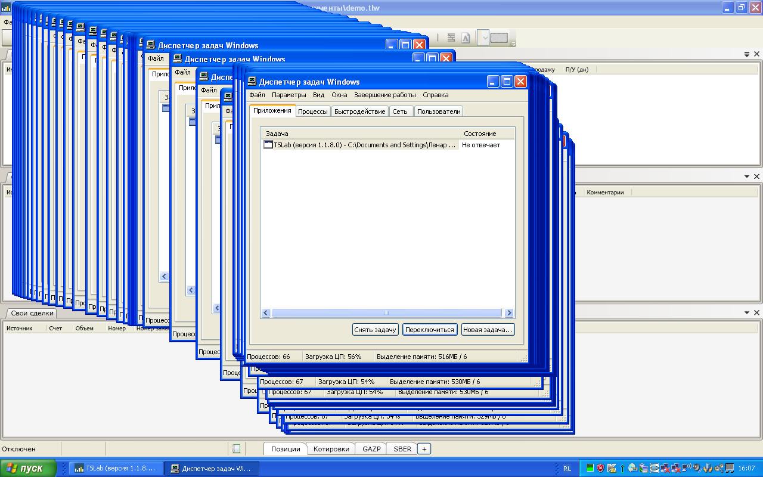Image resolution: width=763 pixels, height=477 pixels.
Task: Click the red security shield tray icon
Action: (x=600, y=469)
